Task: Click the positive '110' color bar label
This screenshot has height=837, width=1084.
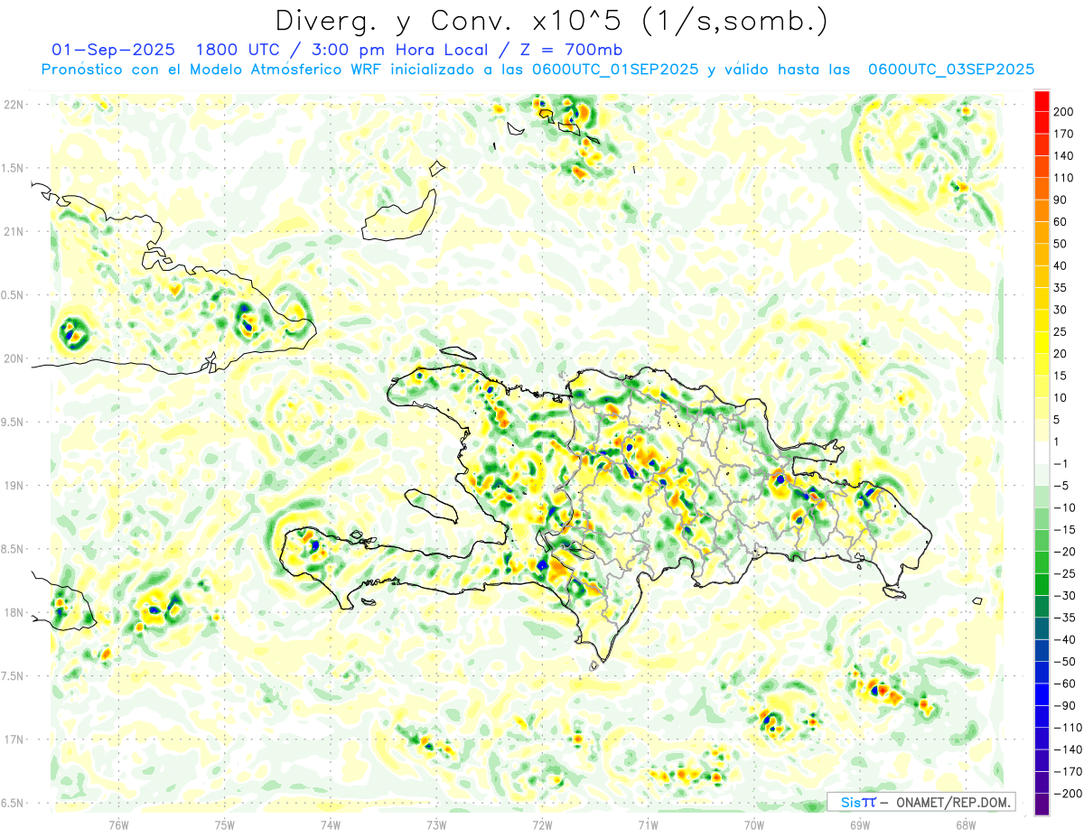Action: (x=1063, y=178)
